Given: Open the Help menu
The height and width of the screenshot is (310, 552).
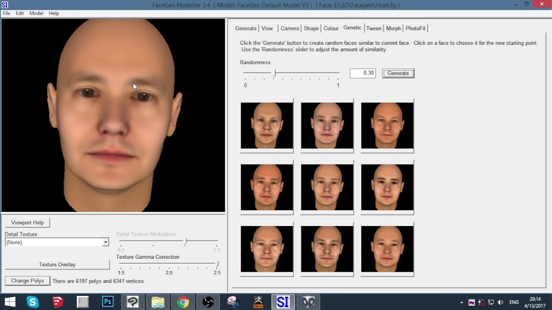Looking at the screenshot, I should pyautogui.click(x=54, y=13).
